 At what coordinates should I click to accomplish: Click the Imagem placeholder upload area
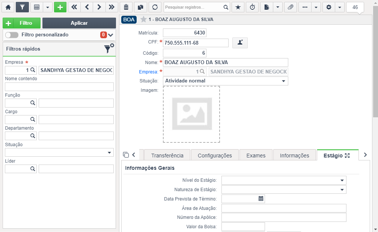(191, 114)
